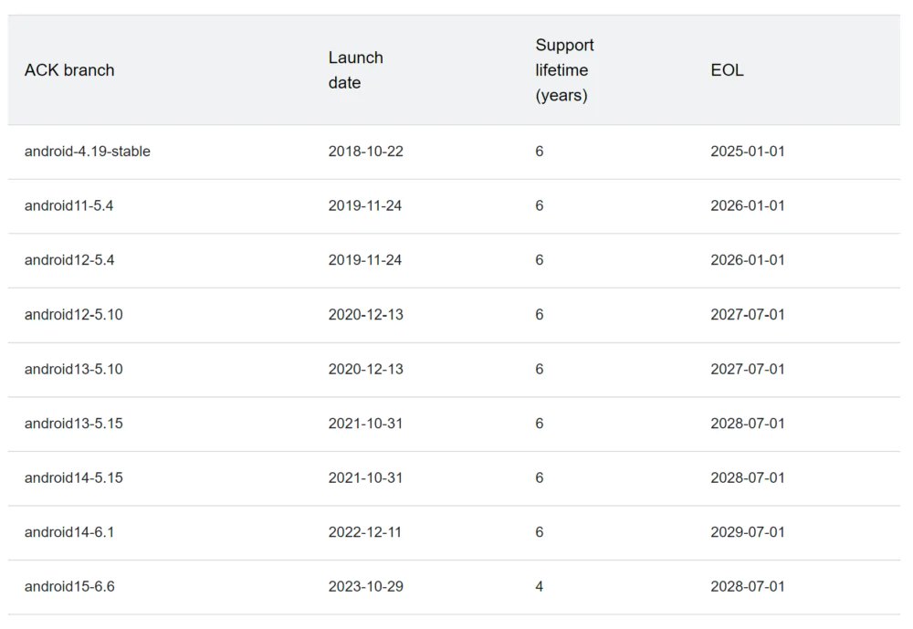Click the EOL column header

coord(727,70)
